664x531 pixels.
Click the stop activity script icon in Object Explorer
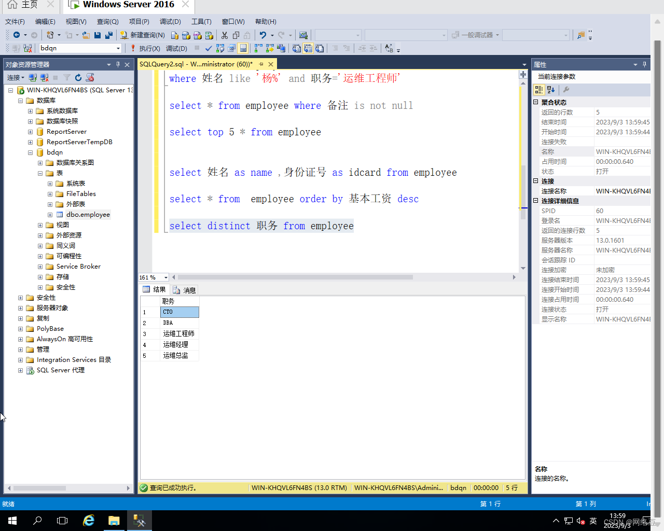(x=90, y=77)
